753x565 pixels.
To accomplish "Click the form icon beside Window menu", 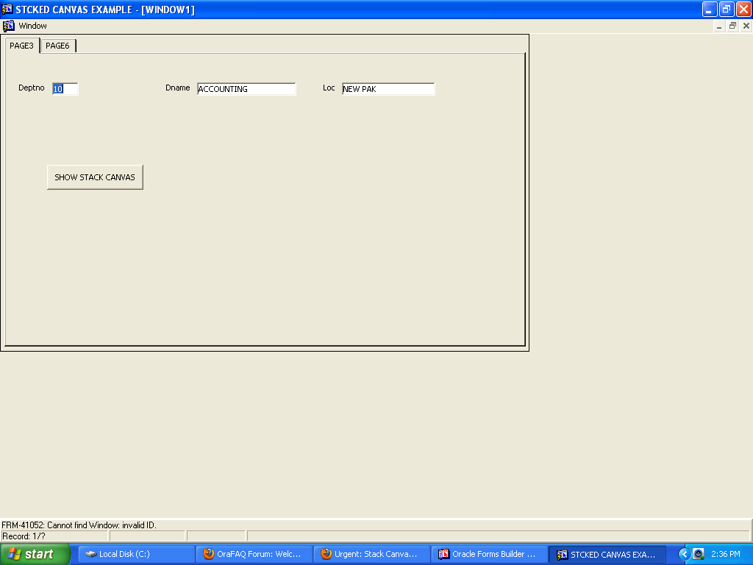I will (9, 26).
